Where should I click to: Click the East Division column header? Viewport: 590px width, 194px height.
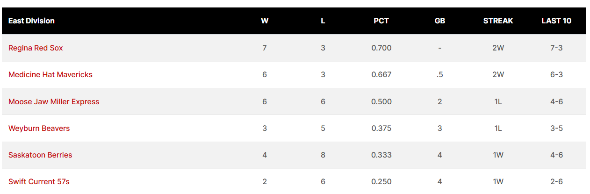click(x=31, y=21)
